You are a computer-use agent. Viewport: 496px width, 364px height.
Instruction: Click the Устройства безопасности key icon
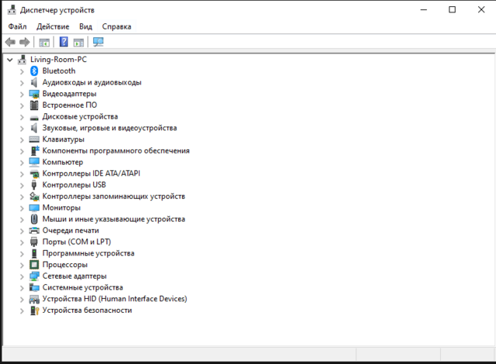tap(34, 311)
